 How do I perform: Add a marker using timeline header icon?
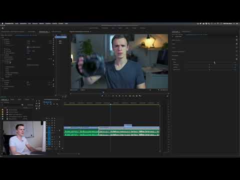tap(54, 104)
